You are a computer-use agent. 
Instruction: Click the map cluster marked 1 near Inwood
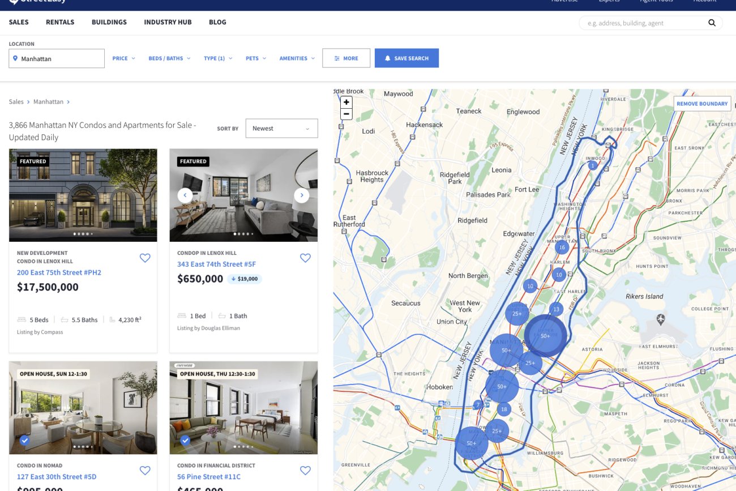[592, 165]
